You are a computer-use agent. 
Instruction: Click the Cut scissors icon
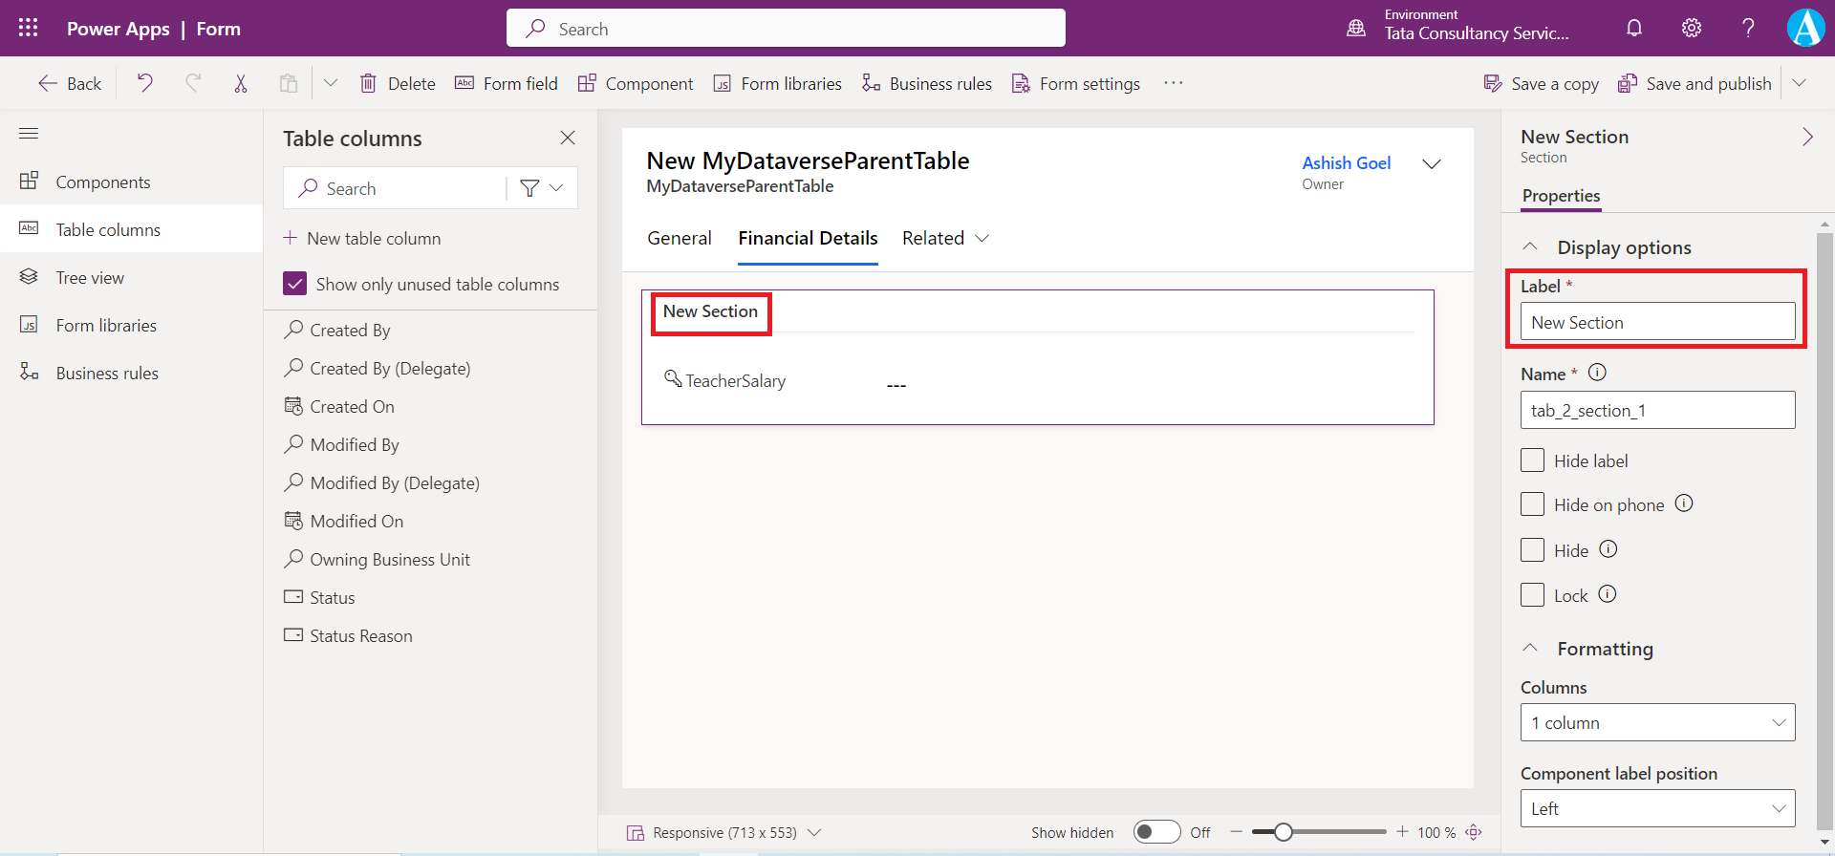coord(241,83)
